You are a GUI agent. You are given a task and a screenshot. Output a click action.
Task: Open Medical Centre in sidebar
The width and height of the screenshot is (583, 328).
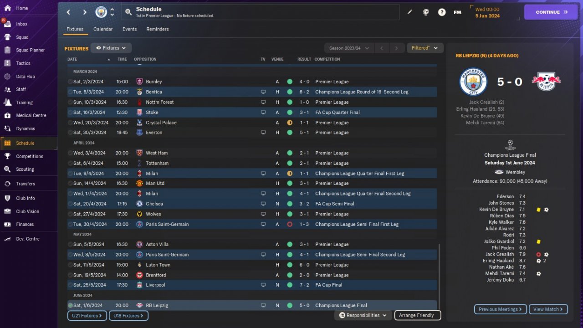31,115
